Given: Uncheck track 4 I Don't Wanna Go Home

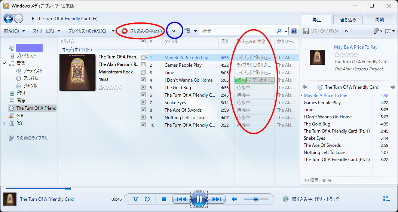Looking at the screenshot, I should [143, 79].
